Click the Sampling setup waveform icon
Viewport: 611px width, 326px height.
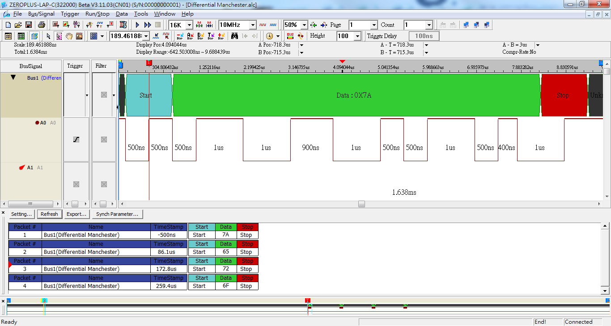pyautogui.click(x=55, y=25)
